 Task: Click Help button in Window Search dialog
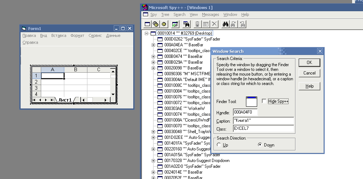click(x=309, y=86)
